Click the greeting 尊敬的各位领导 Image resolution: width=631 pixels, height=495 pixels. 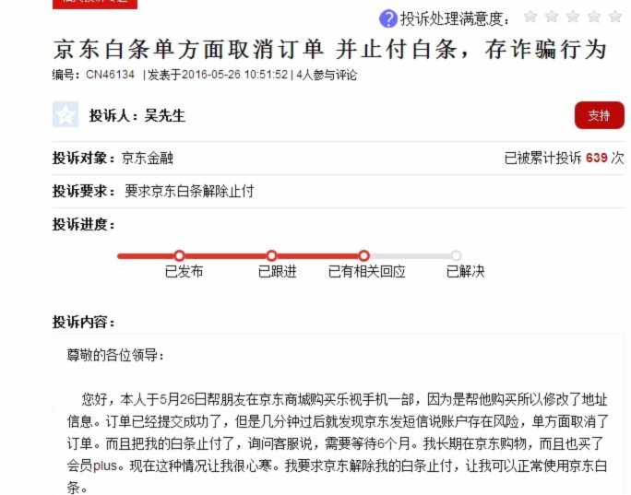114,356
